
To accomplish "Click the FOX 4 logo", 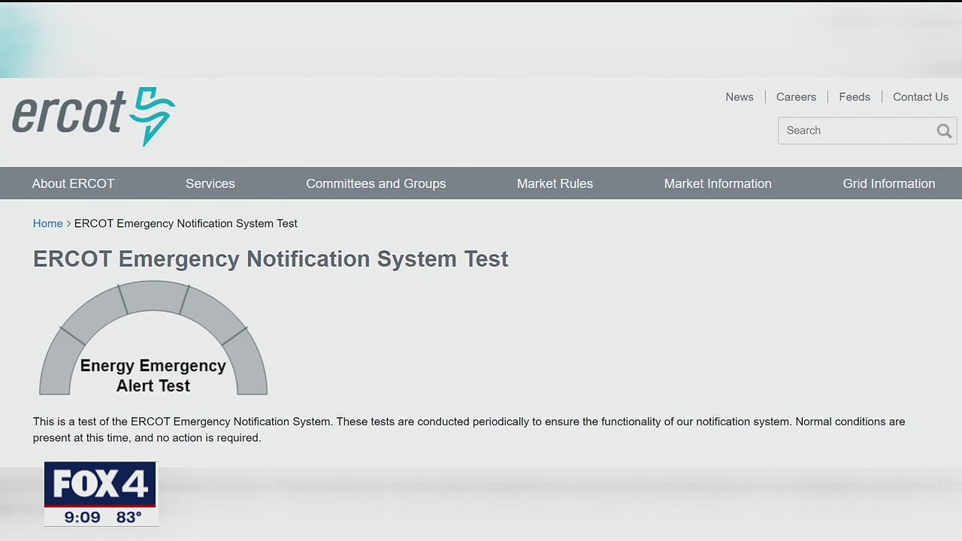I will (100, 485).
